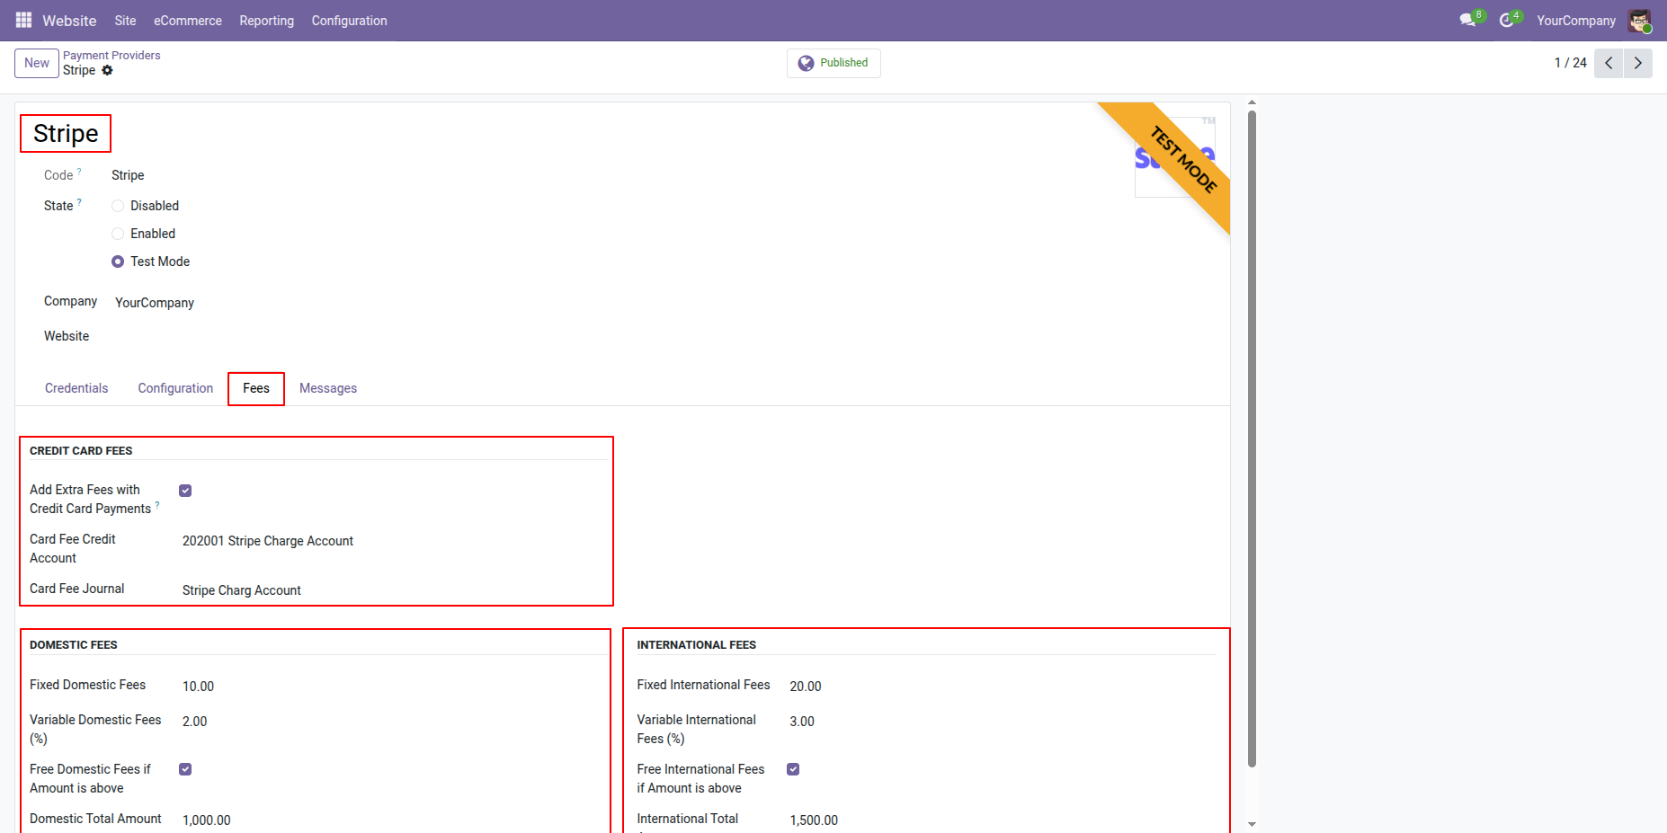Go to the previous record arrow

pyautogui.click(x=1609, y=63)
